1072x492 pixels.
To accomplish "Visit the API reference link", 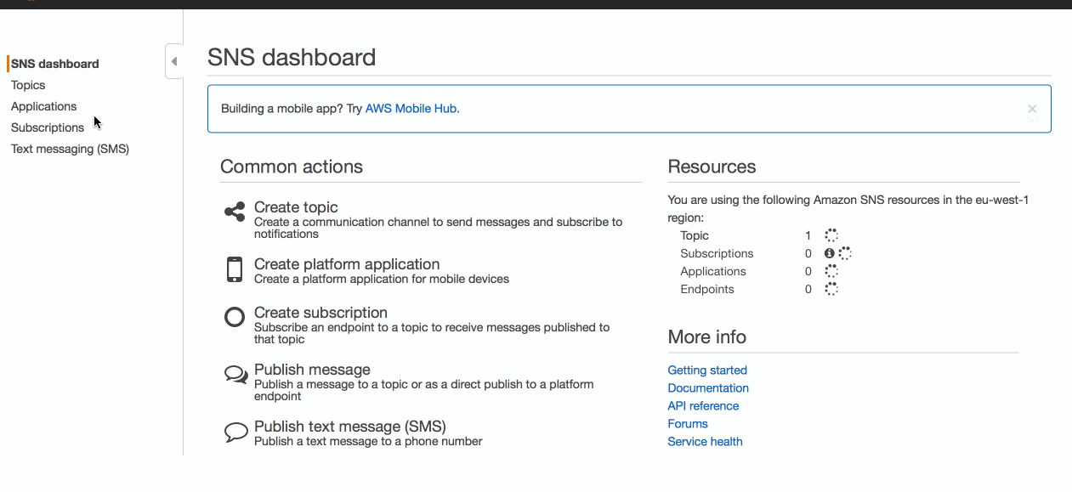I will point(703,406).
